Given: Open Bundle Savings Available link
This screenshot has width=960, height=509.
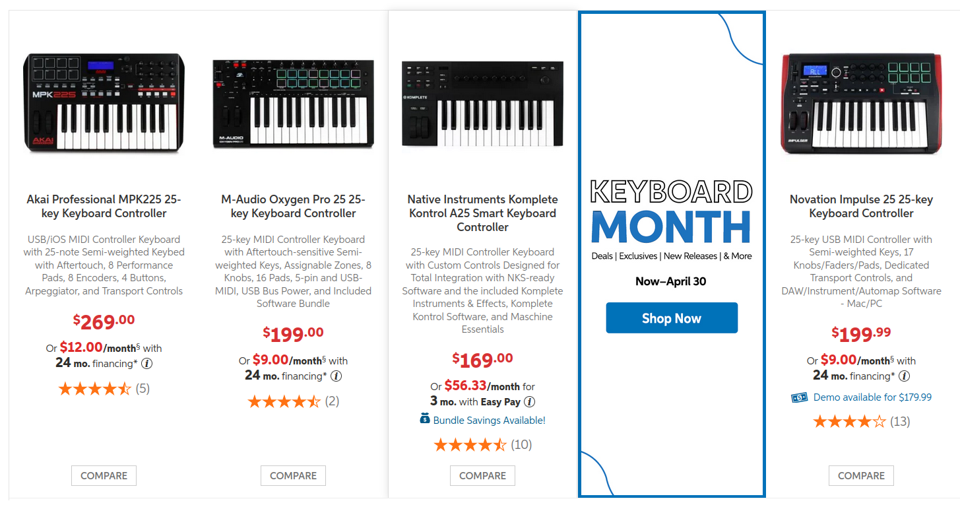Looking at the screenshot, I should [x=489, y=421].
